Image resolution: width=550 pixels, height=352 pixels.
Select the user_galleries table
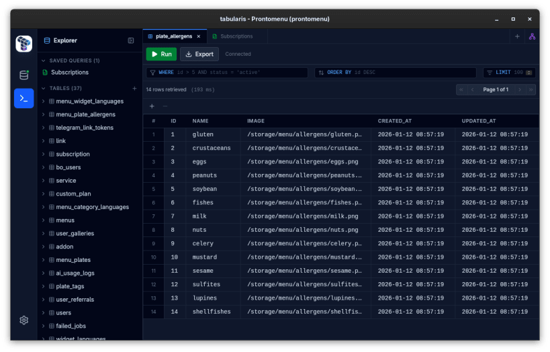(x=75, y=233)
